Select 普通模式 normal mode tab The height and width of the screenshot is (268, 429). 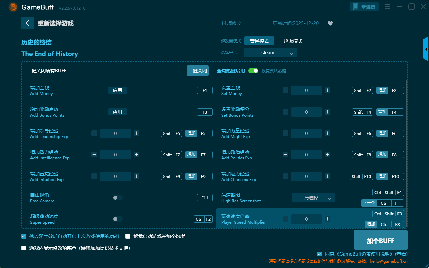pyautogui.click(x=259, y=41)
